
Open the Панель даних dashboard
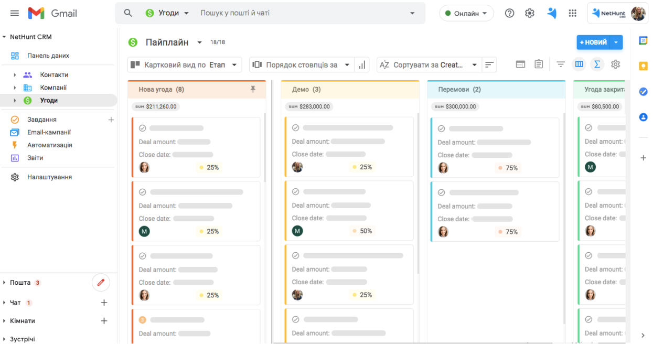point(48,56)
